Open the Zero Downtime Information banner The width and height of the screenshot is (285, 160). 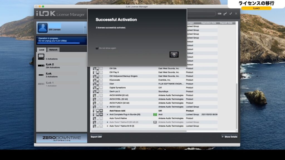tap(62, 138)
